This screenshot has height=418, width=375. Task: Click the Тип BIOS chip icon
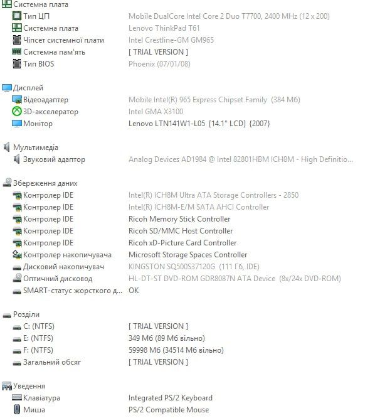point(17,63)
